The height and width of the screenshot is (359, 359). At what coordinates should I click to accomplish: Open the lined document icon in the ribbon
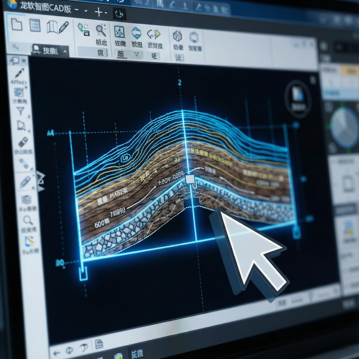pos(35,25)
